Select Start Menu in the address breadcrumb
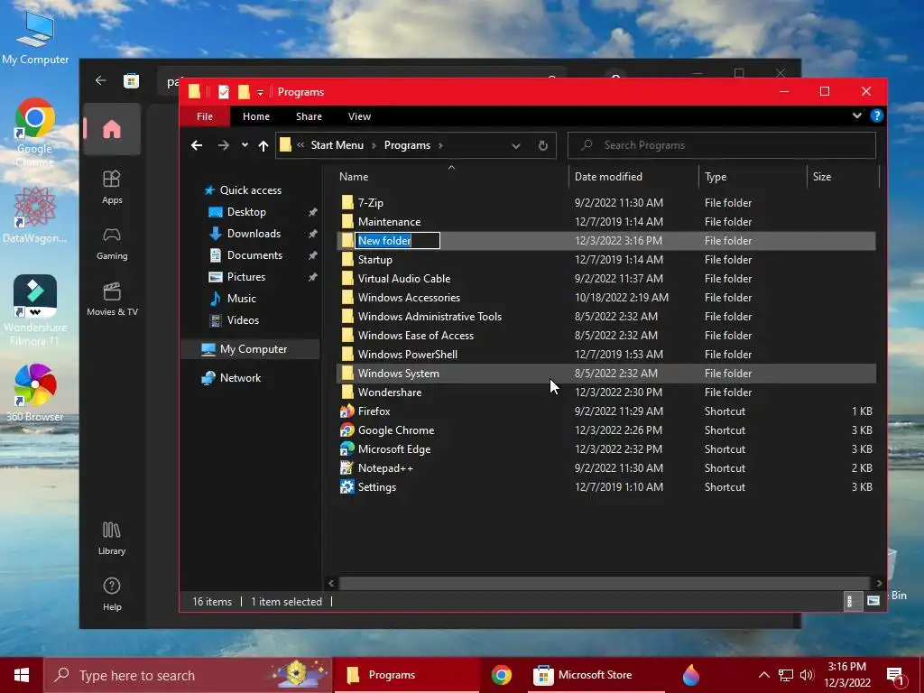This screenshot has width=924, height=693. [x=337, y=145]
